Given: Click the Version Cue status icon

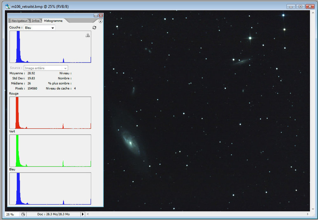Looking at the screenshot, I should (x=23, y=214).
